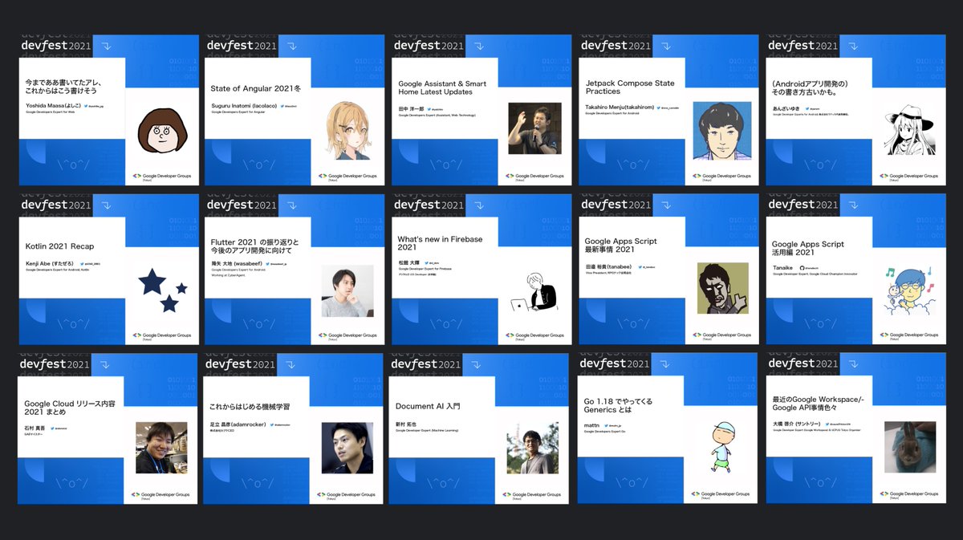Click the adamrocker speaker photo
This screenshot has height=540, width=963.
pyautogui.click(x=347, y=448)
